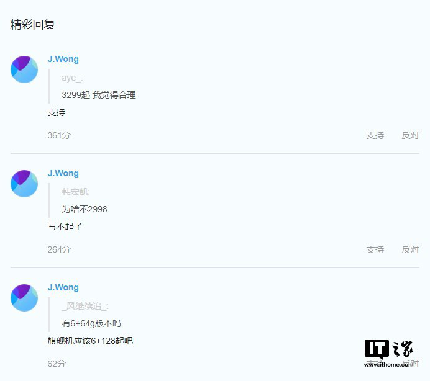This screenshot has width=430, height=381.
Task: Click the IT之家 logo watermark
Action: 389,353
